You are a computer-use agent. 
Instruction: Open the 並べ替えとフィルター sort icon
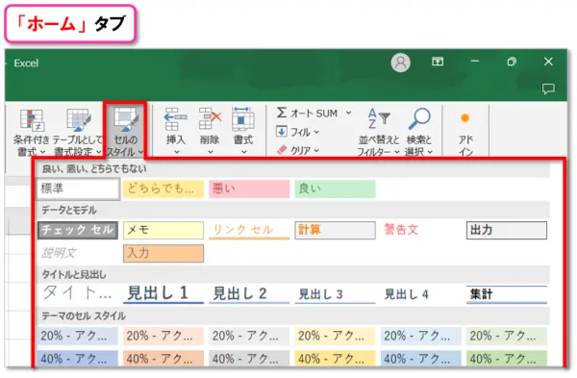tap(379, 118)
